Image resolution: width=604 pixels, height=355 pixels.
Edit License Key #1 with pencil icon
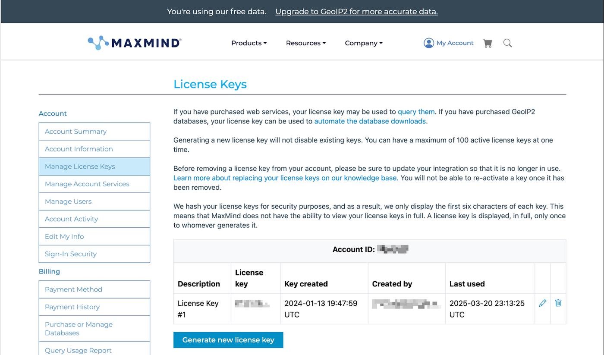click(x=543, y=303)
